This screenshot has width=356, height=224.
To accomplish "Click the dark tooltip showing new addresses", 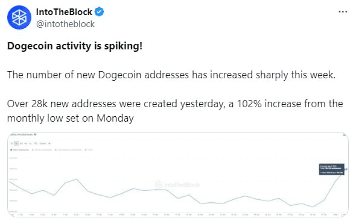I will [331, 169].
